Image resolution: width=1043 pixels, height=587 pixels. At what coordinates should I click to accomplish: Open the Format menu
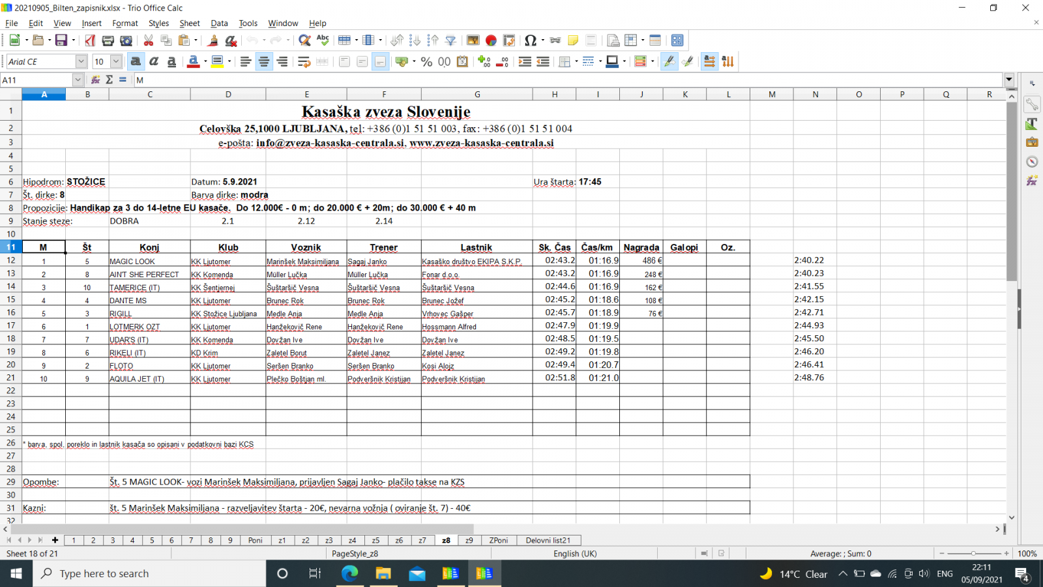[x=125, y=23]
